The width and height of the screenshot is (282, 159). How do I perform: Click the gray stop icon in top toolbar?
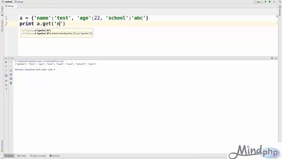(274, 2)
